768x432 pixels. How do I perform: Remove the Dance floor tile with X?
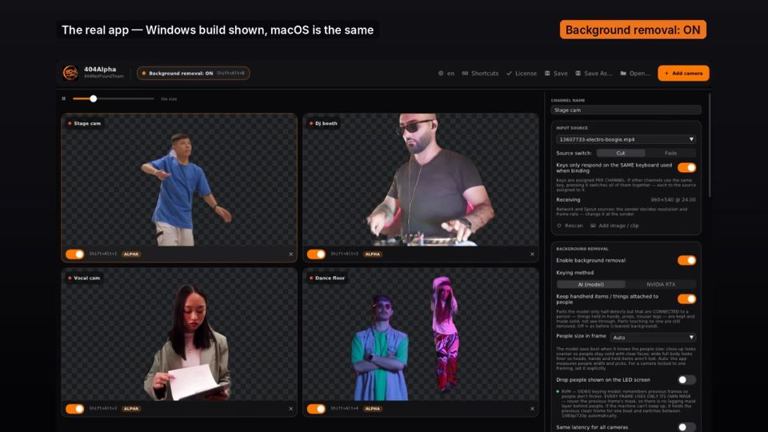[x=533, y=409]
